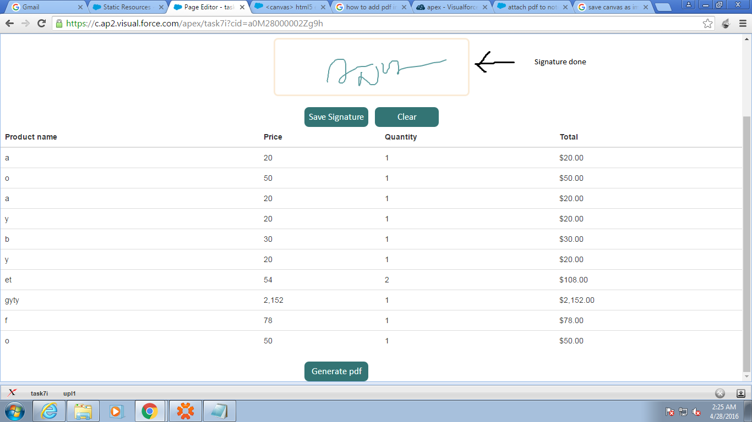Click the 'Quantity' column header
Image resolution: width=752 pixels, height=422 pixels.
click(401, 137)
